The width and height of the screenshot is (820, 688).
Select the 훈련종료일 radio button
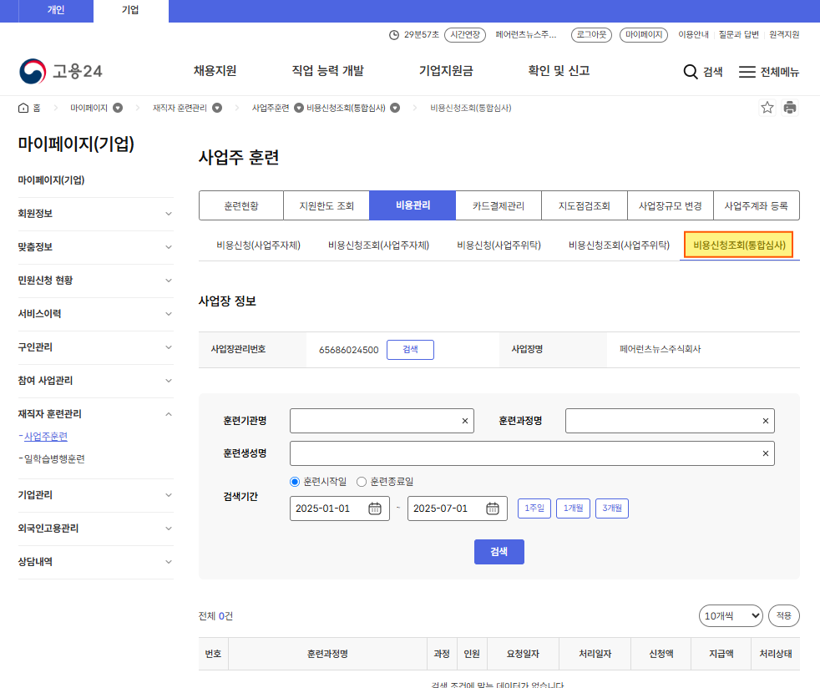pyautogui.click(x=362, y=482)
